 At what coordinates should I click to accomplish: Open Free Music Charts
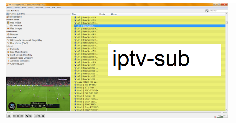tap(17, 52)
